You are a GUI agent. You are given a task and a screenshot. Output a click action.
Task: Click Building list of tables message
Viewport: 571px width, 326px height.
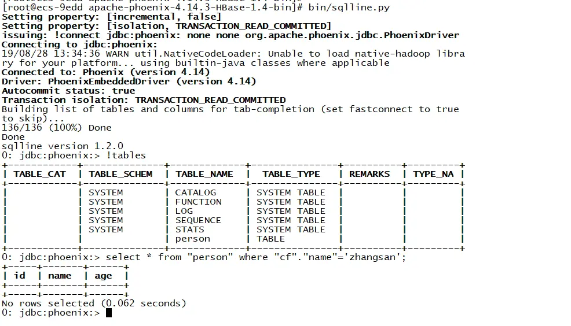tap(230, 114)
